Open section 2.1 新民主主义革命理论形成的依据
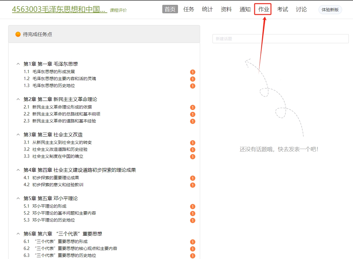Viewport: 353px width, 259px height. pyautogui.click(x=62, y=107)
